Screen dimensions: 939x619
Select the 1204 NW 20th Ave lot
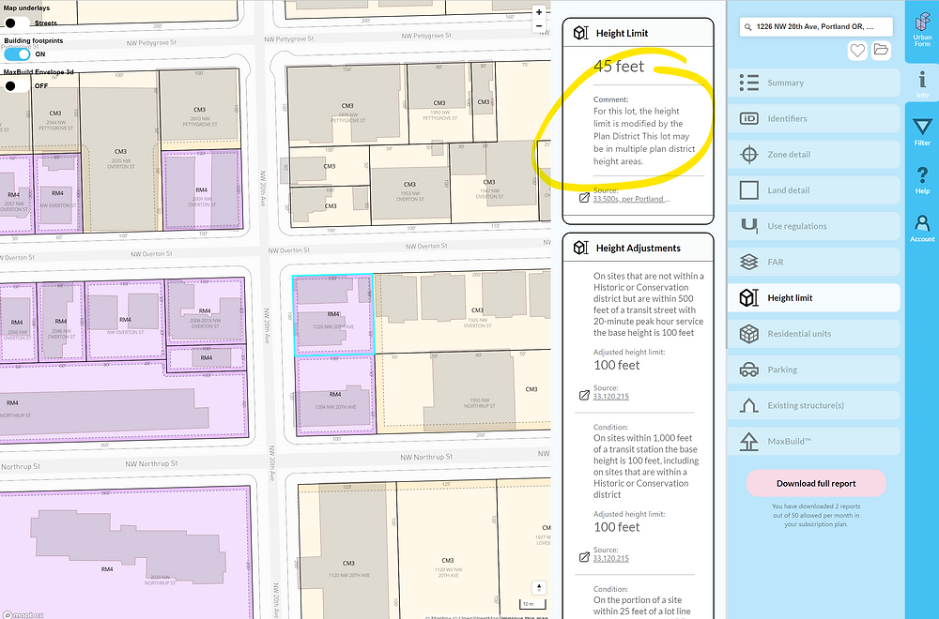pyautogui.click(x=335, y=395)
